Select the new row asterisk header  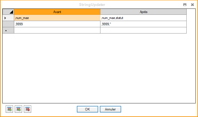tap(8, 30)
